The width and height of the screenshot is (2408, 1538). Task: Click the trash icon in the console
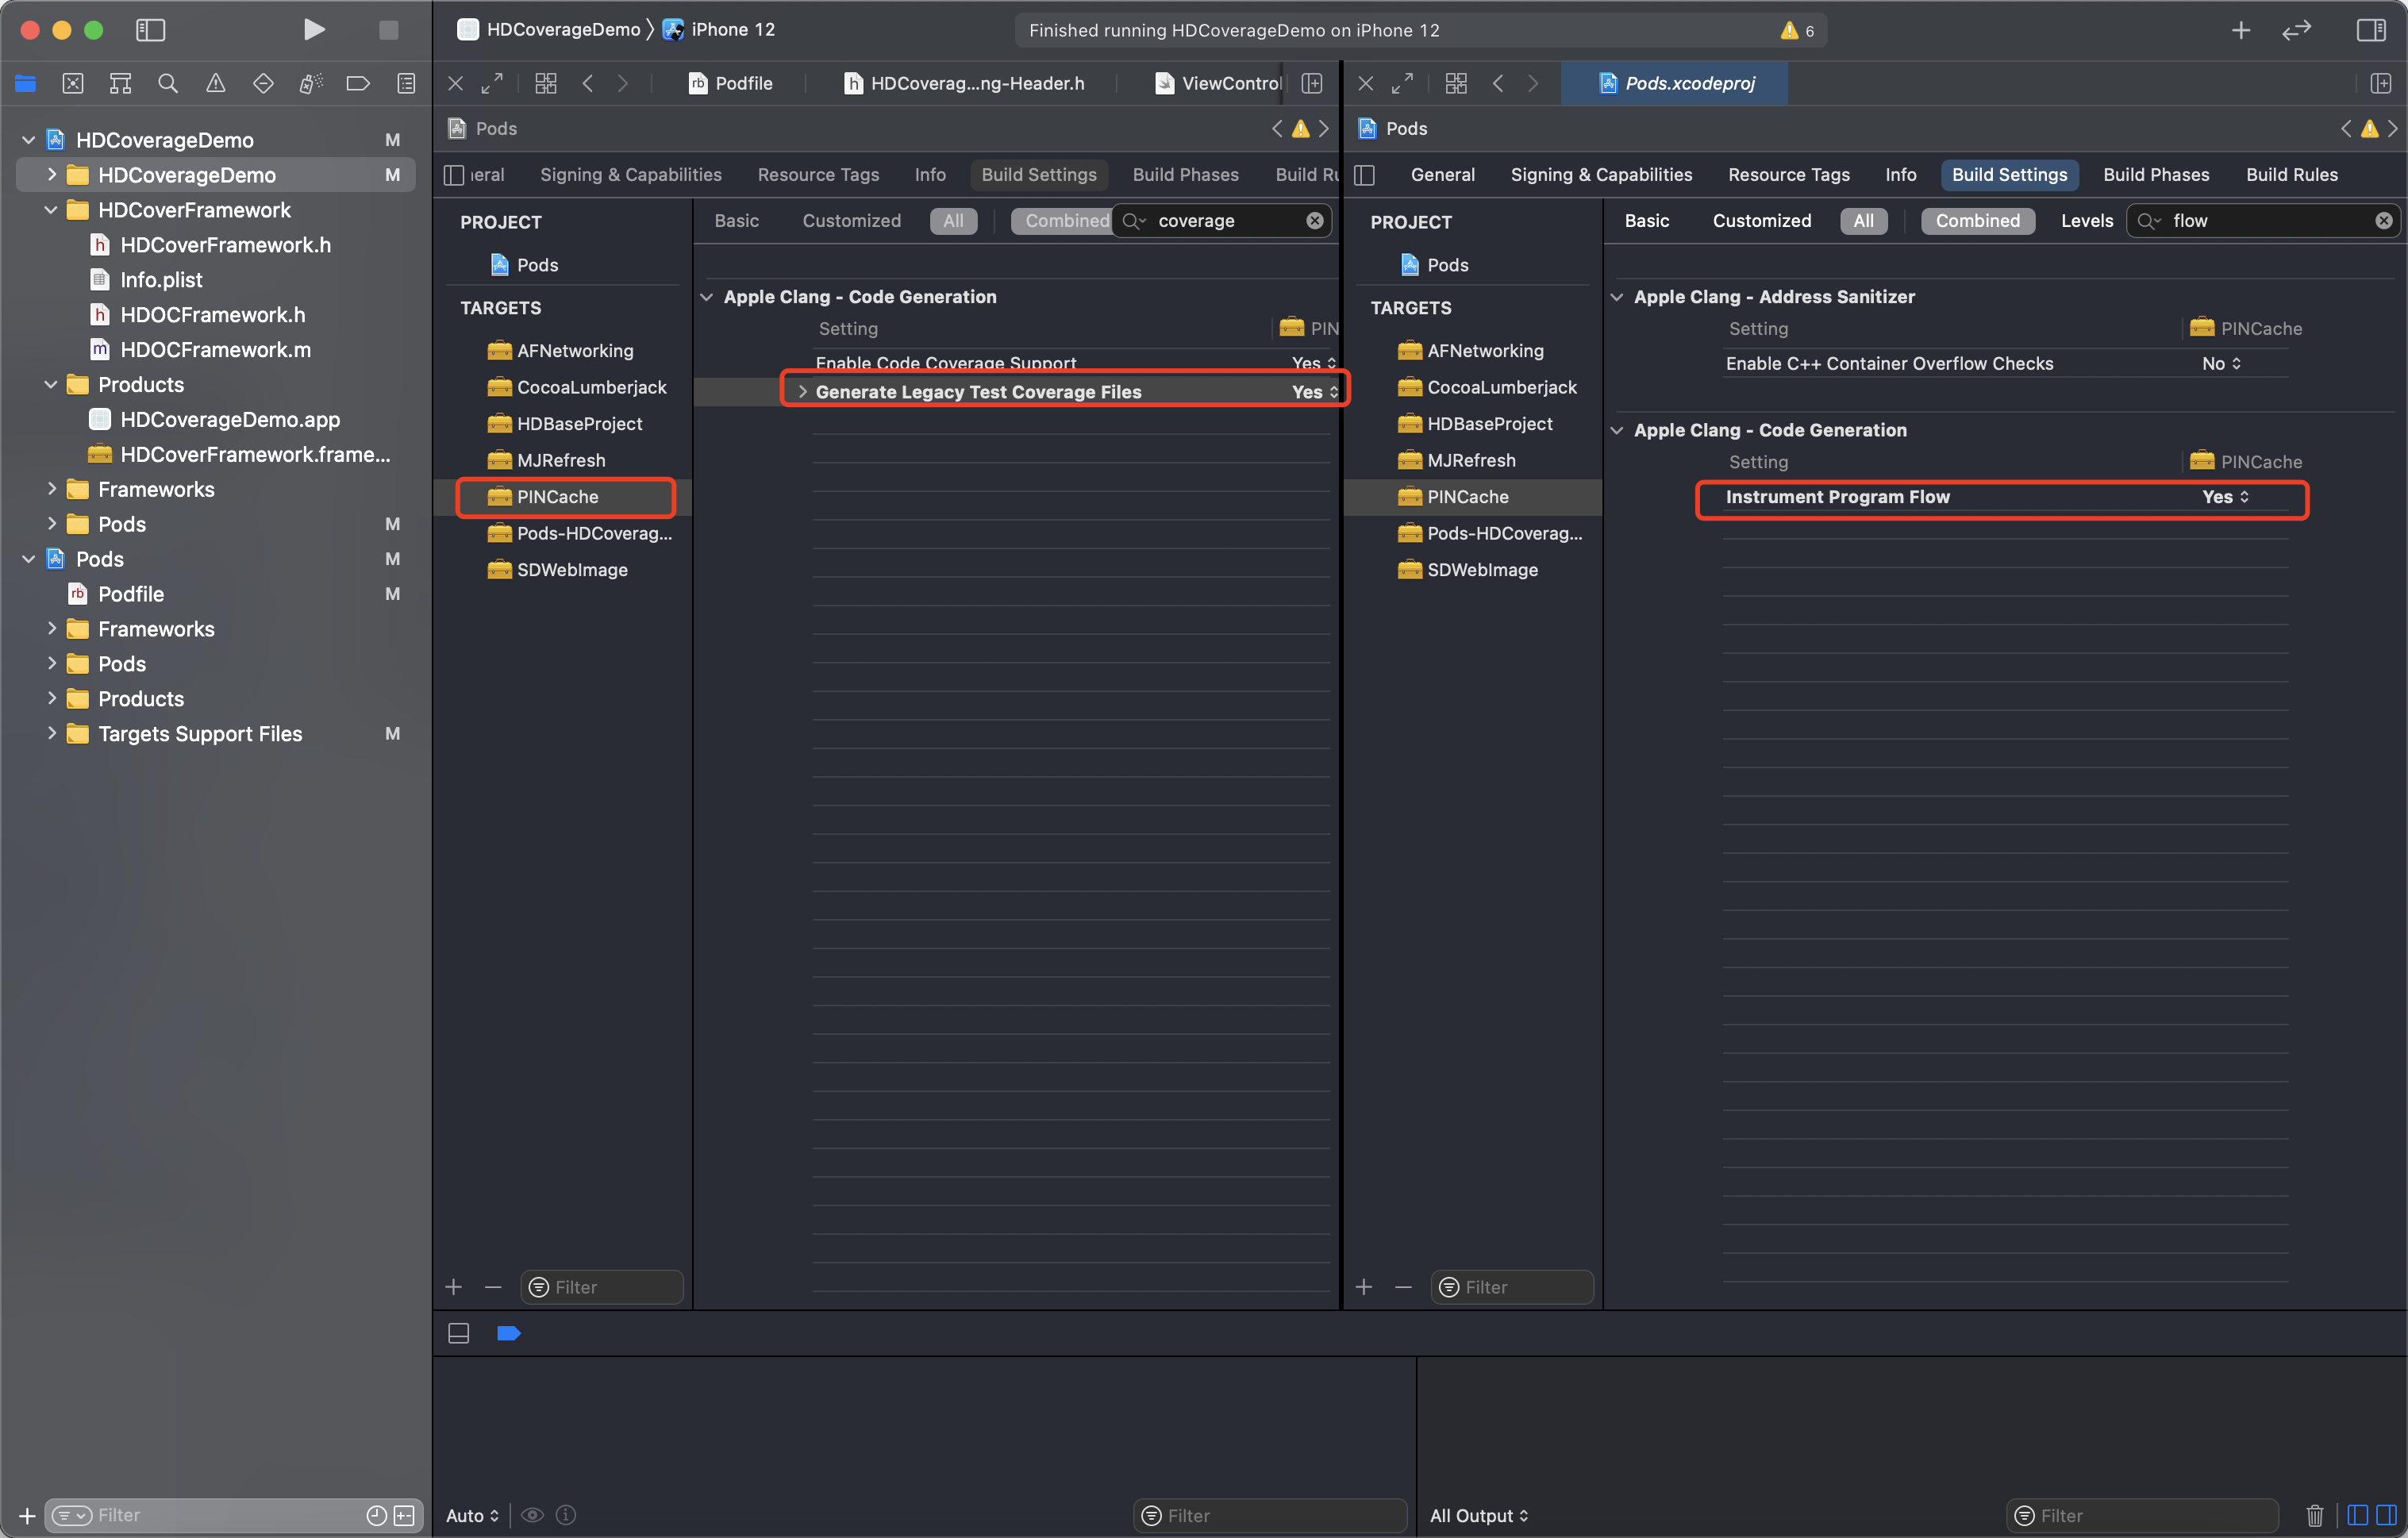tap(2314, 1515)
